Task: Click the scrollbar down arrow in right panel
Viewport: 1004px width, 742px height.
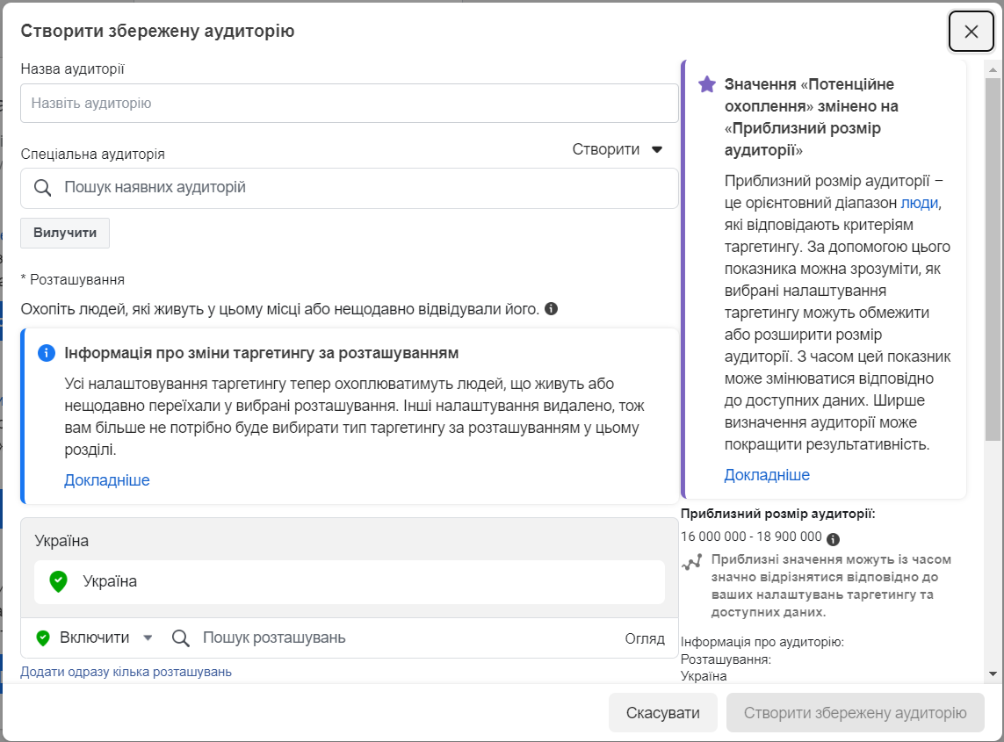Action: 993,674
